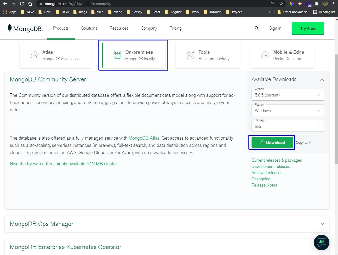
Task: Open the Platform Windows dropdown
Action: [288, 111]
